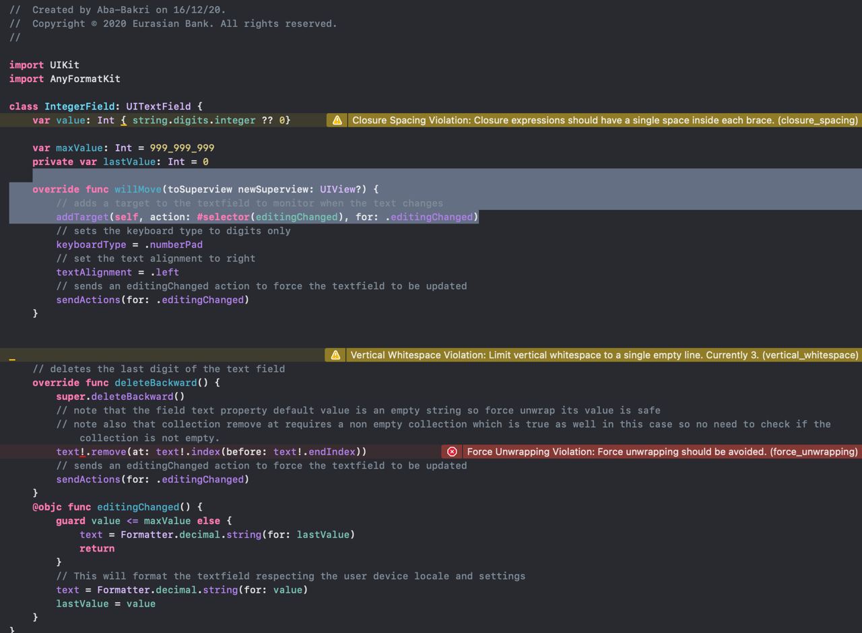Image resolution: width=862 pixels, height=633 pixels.
Task: Click 'remove' method in force unwrap line
Action: pos(108,452)
